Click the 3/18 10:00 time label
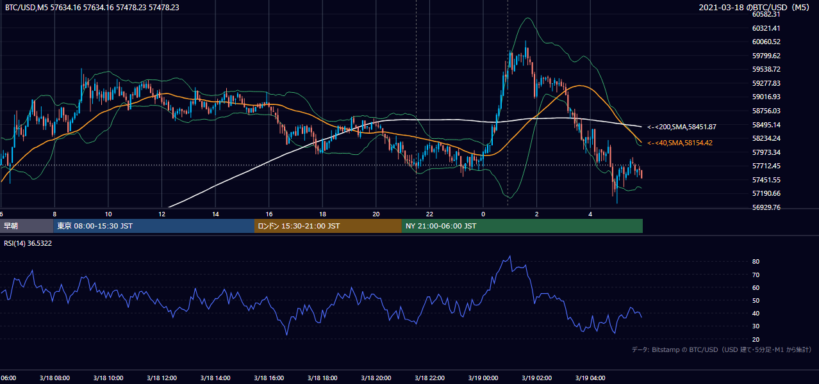819x384 pixels. 108,378
